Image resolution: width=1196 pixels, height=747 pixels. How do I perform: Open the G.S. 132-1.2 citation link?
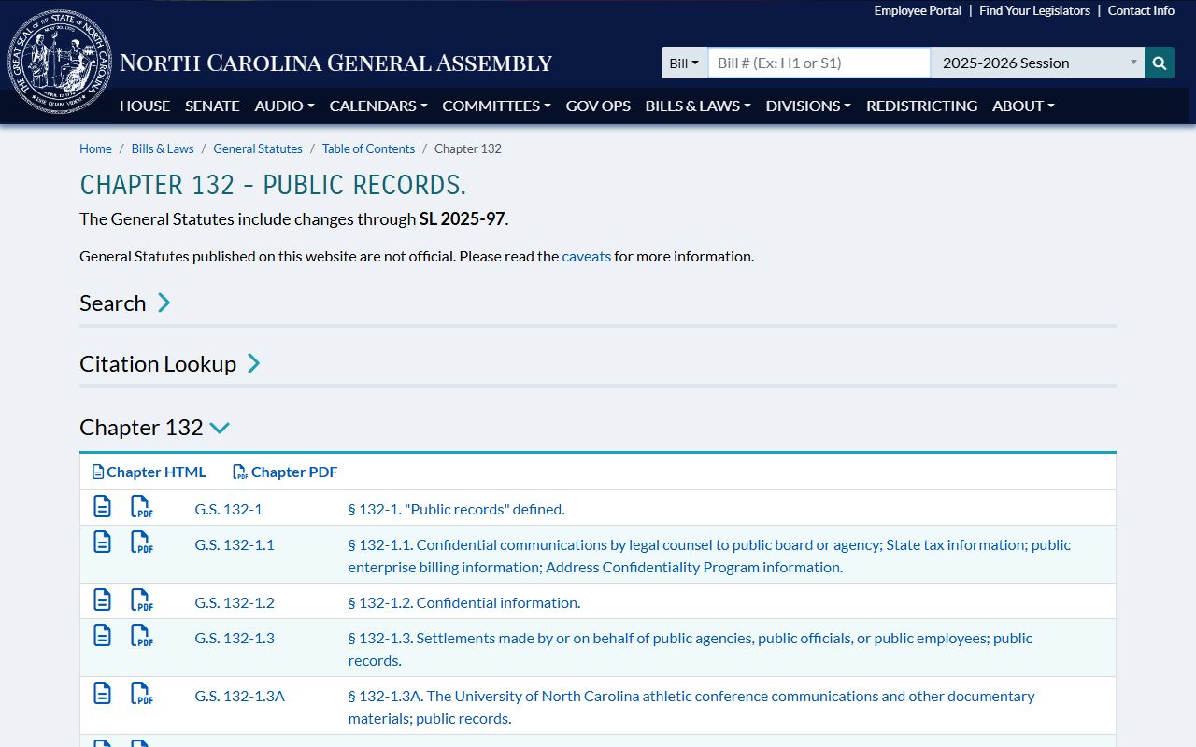[235, 602]
